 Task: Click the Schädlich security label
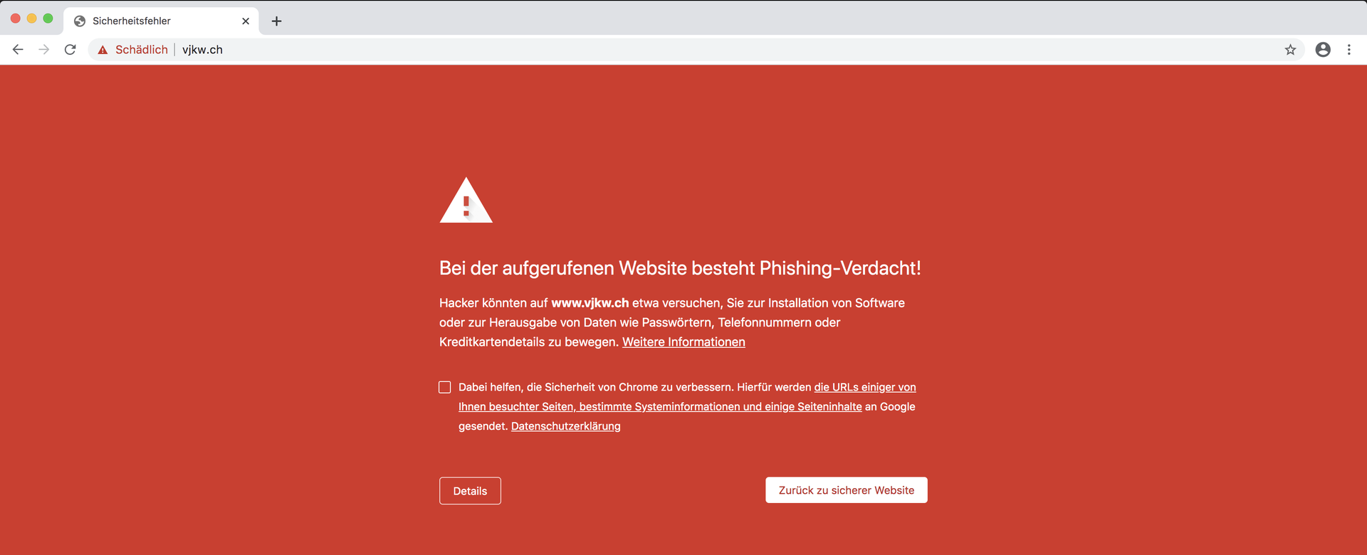tap(142, 50)
